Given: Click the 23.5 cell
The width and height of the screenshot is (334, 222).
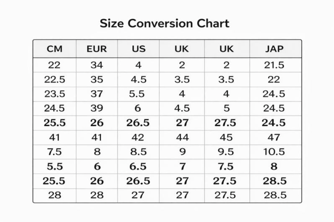Looking at the screenshot, I should click(x=54, y=94).
